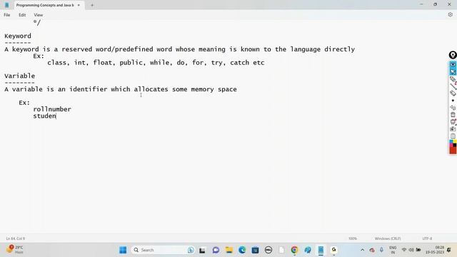Open battery tray icon
Viewport: 457px width, 257px height.
[418, 250]
